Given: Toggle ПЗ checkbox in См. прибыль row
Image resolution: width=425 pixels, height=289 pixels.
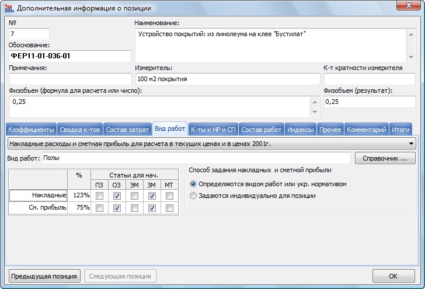Looking at the screenshot, I should click(x=99, y=208).
